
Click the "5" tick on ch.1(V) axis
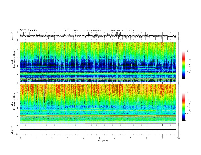pyautogui.click(x=18, y=32)
